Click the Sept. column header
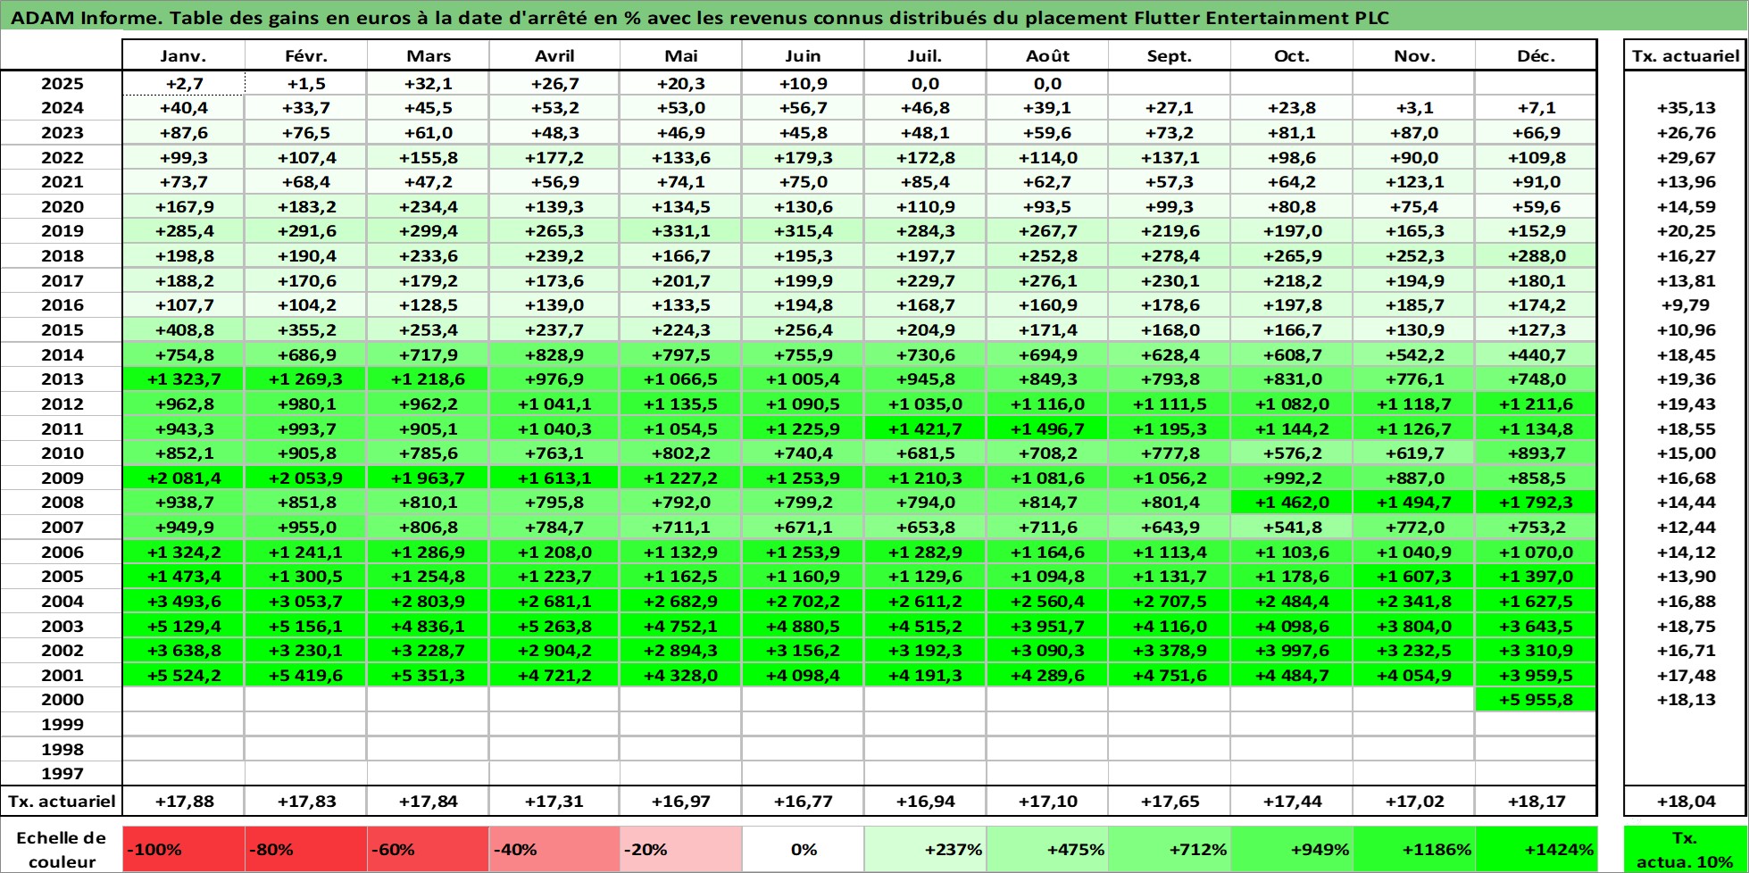The width and height of the screenshot is (1749, 873). click(x=1170, y=55)
